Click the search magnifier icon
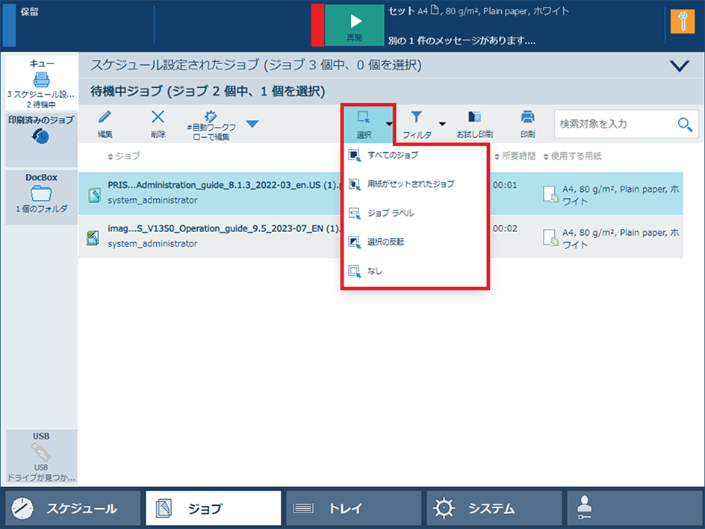This screenshot has height=529, width=705. pos(684,124)
